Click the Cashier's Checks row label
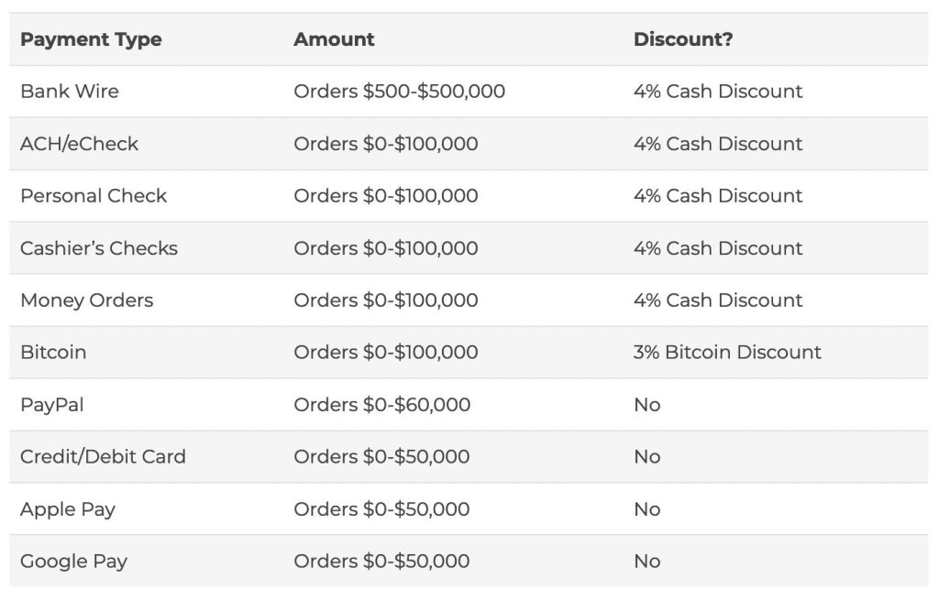The height and width of the screenshot is (600, 939). click(99, 248)
